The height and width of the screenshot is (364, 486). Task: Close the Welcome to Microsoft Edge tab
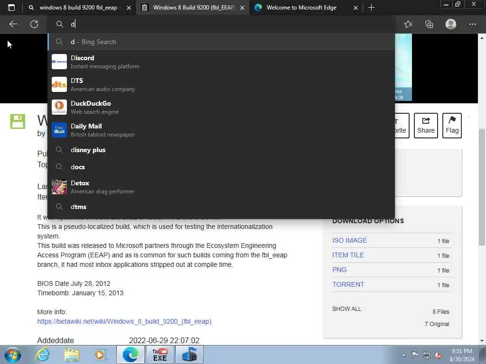pos(356,8)
